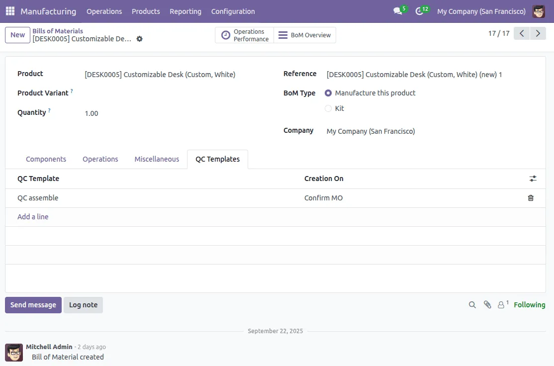The height and width of the screenshot is (366, 554).
Task: Expand the Reporting menu
Action: [185, 11]
